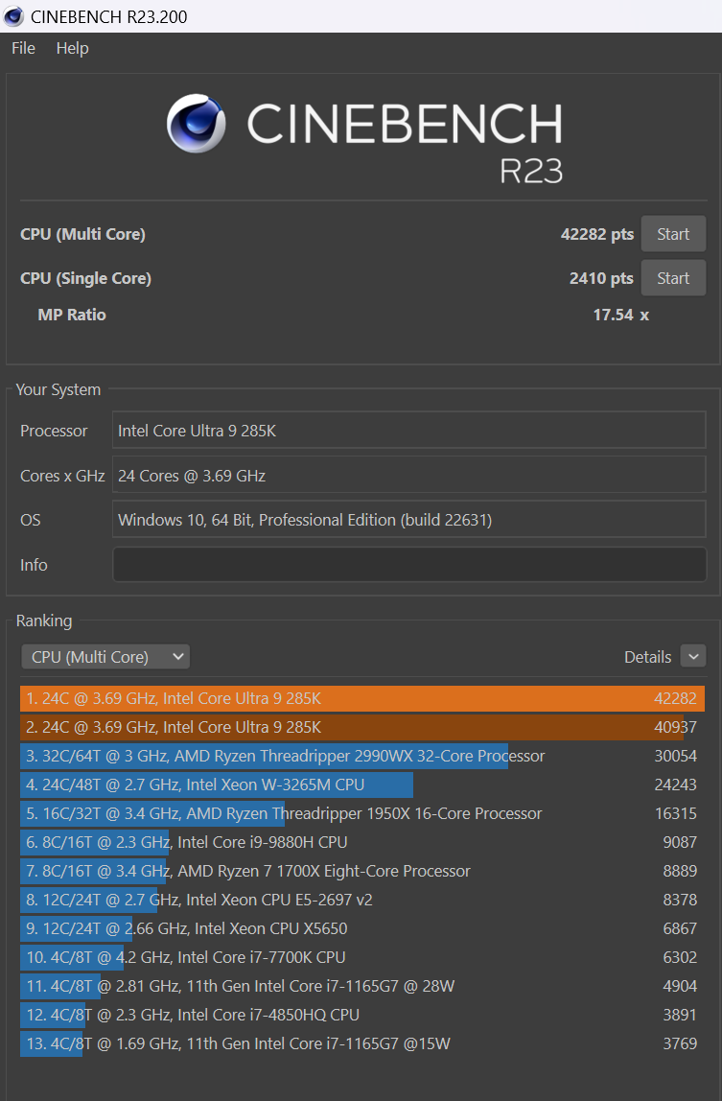Open the Help menu
This screenshot has height=1101, width=722.
point(72,48)
